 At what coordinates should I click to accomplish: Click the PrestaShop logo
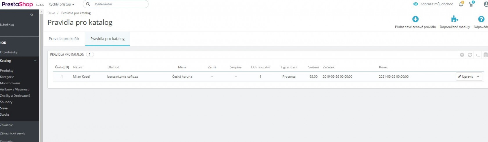(x=17, y=4)
